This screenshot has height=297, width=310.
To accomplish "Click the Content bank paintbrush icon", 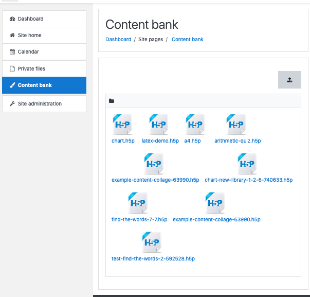I will click(12, 85).
